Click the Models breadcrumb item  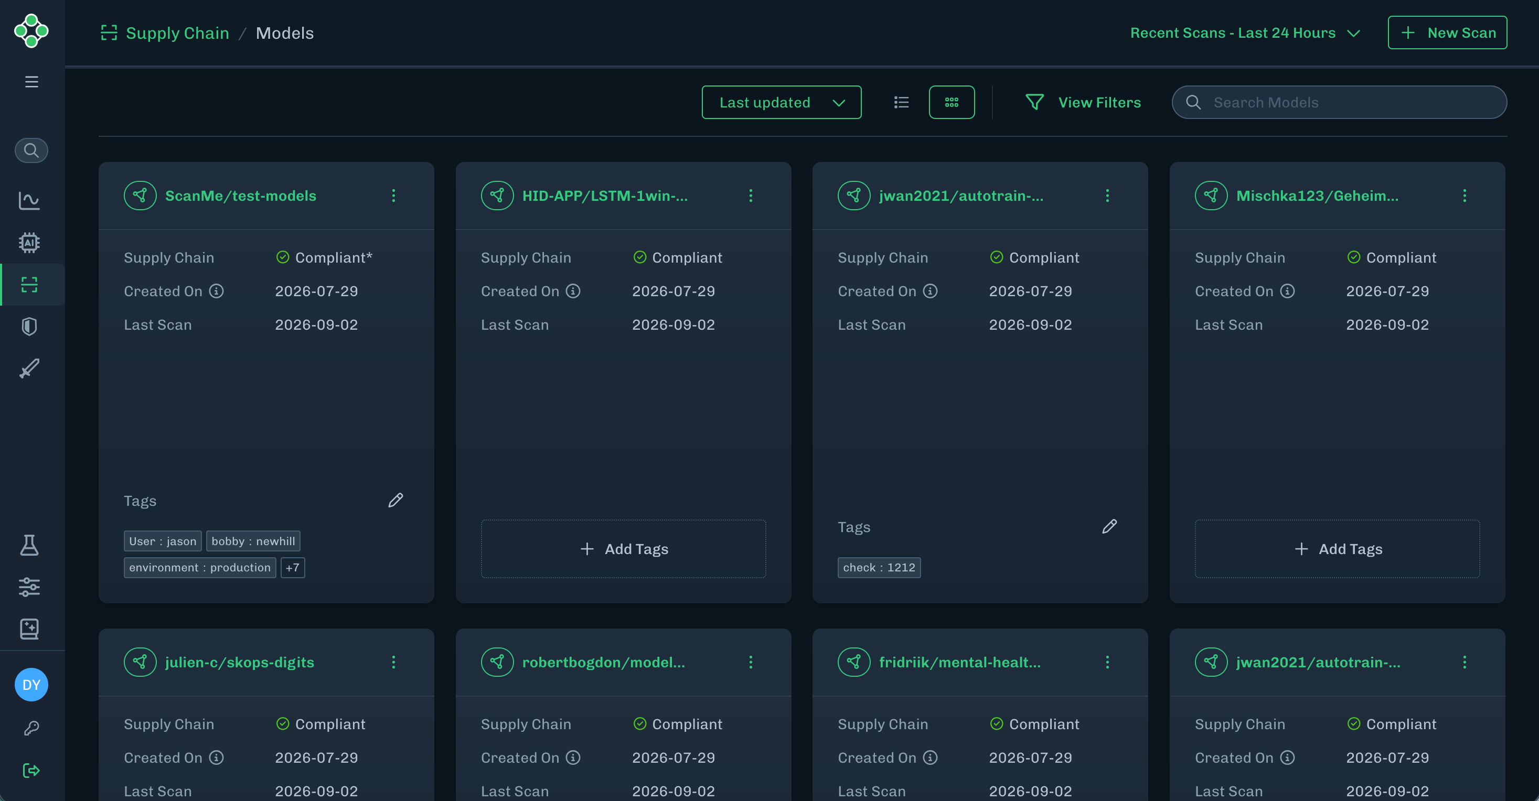coord(285,34)
